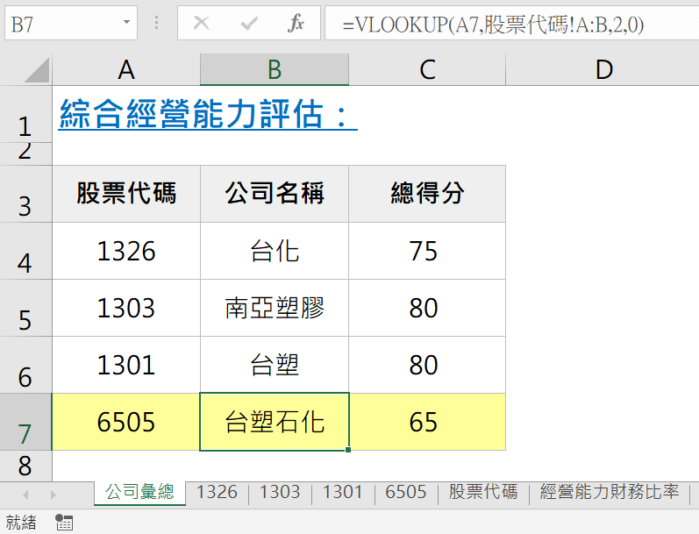Open the 6505 sheet tab
Image resolution: width=699 pixels, height=534 pixels.
pyautogui.click(x=406, y=493)
